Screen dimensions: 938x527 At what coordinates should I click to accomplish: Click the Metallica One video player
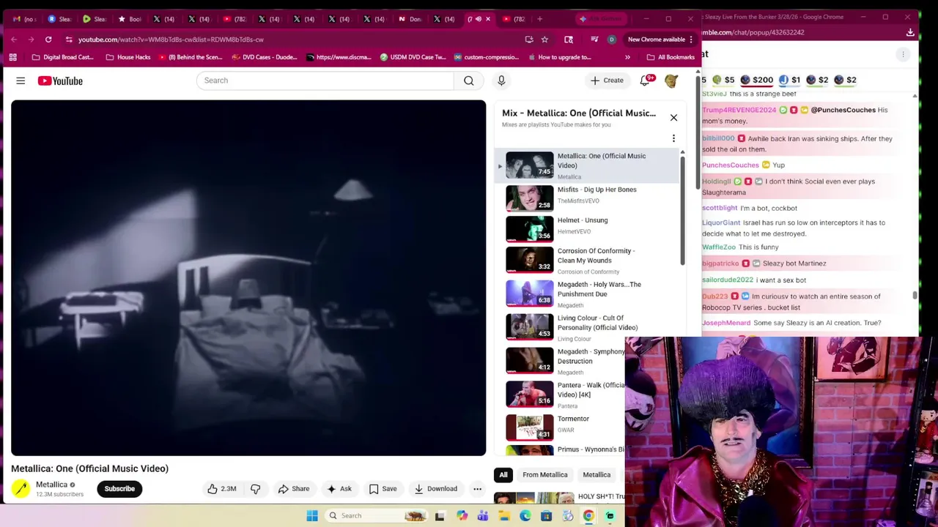248,278
